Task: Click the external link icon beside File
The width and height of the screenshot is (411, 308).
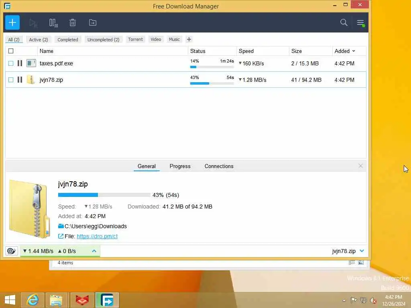Action: [61, 236]
